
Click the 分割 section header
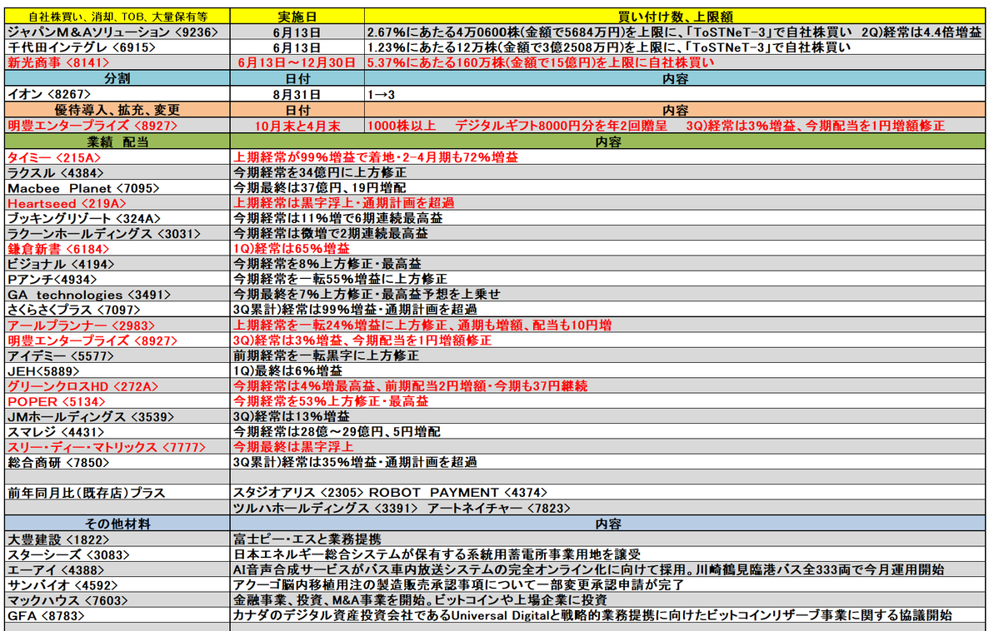pyautogui.click(x=117, y=78)
